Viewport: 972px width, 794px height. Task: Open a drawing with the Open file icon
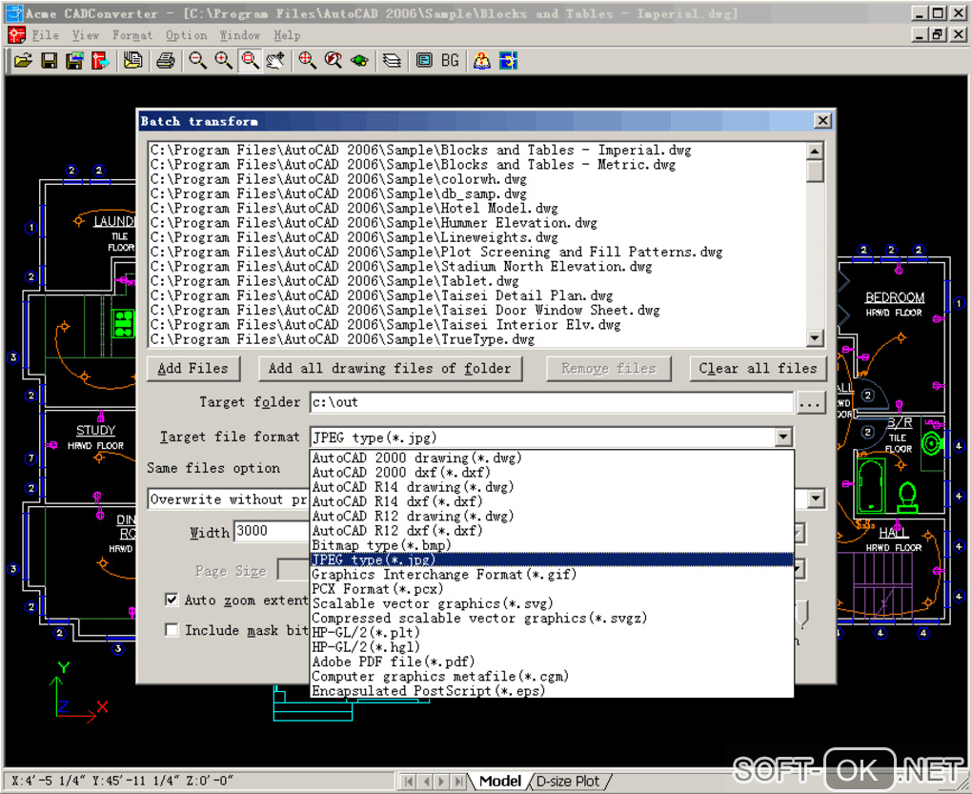click(x=23, y=61)
